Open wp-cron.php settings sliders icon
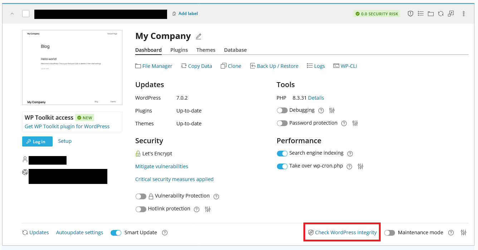The width and height of the screenshot is (478, 250). [361, 166]
